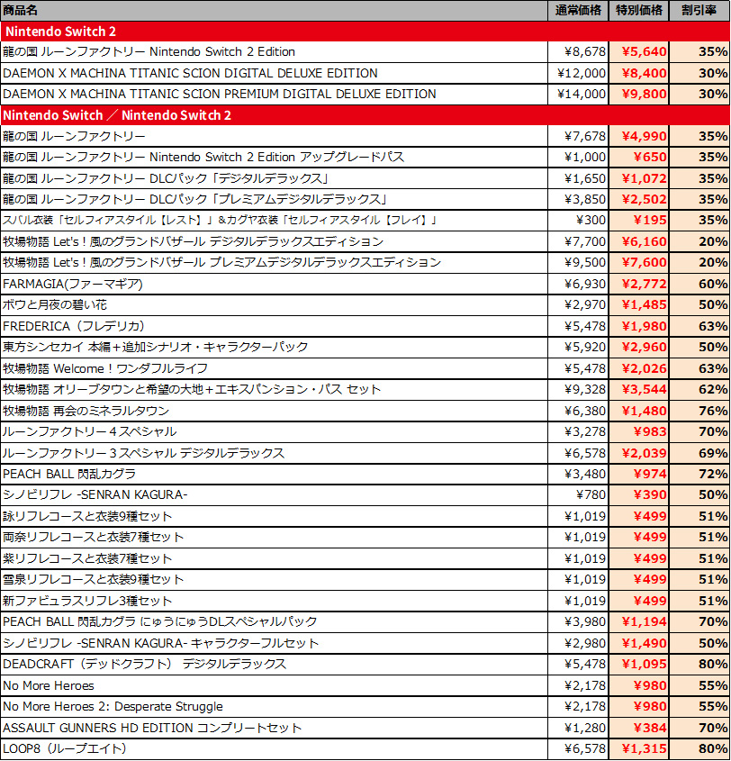Image resolution: width=731 pixels, height=761 pixels.
Task: Select the PEACH BALL 閃乱カグラ product name
Action: [69, 475]
